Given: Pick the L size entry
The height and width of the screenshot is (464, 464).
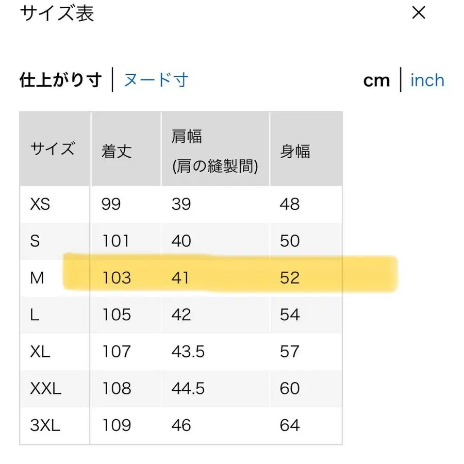Looking at the screenshot, I should tap(33, 314).
